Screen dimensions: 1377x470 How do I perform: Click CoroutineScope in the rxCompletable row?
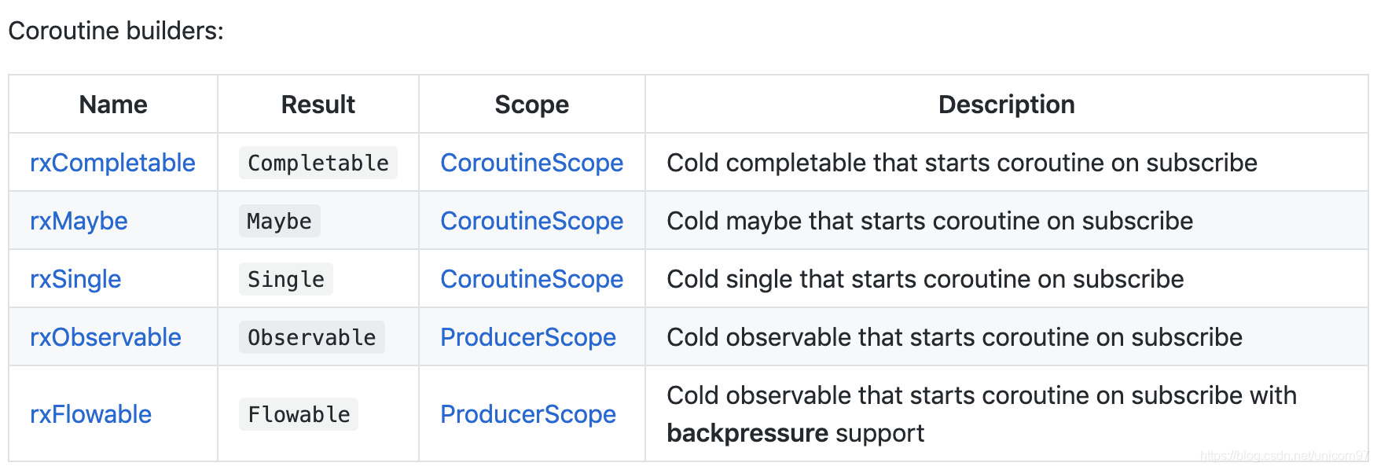pos(531,163)
